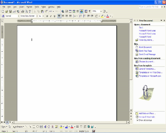Toggle Show/Hide paragraph marks
Image resolution: width=166 pixels, height=133 pixels.
90,11
